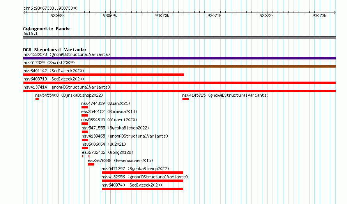Open the esv3540152 (Boomsma2014) label

point(109,112)
